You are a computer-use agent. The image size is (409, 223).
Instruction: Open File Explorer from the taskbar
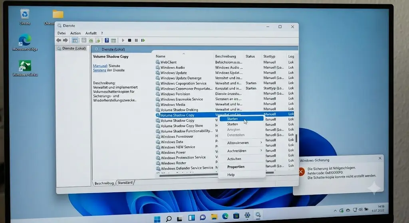(214, 217)
